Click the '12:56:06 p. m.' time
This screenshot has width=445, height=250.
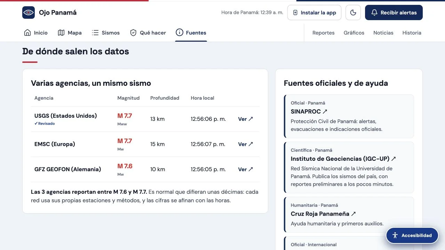[x=208, y=119]
